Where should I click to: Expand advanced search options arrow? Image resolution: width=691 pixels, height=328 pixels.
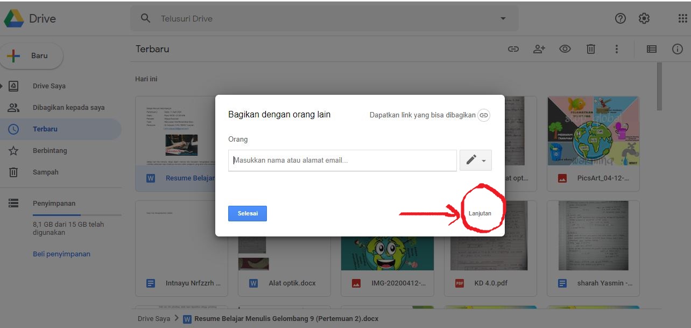pyautogui.click(x=503, y=18)
